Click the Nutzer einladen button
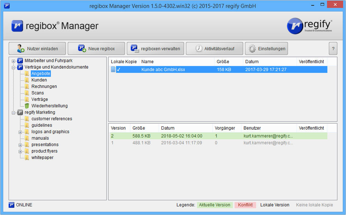 click(37, 48)
